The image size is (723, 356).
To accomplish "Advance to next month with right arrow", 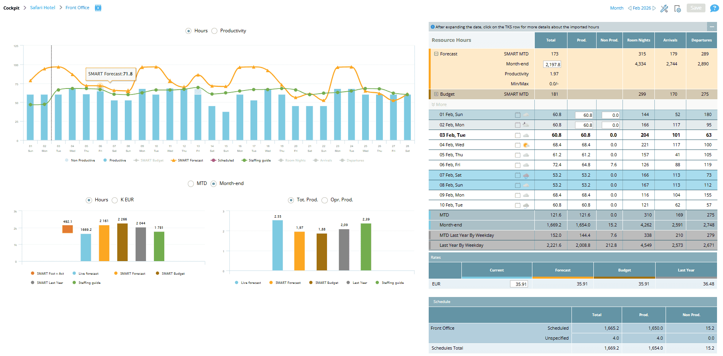I will click(654, 8).
